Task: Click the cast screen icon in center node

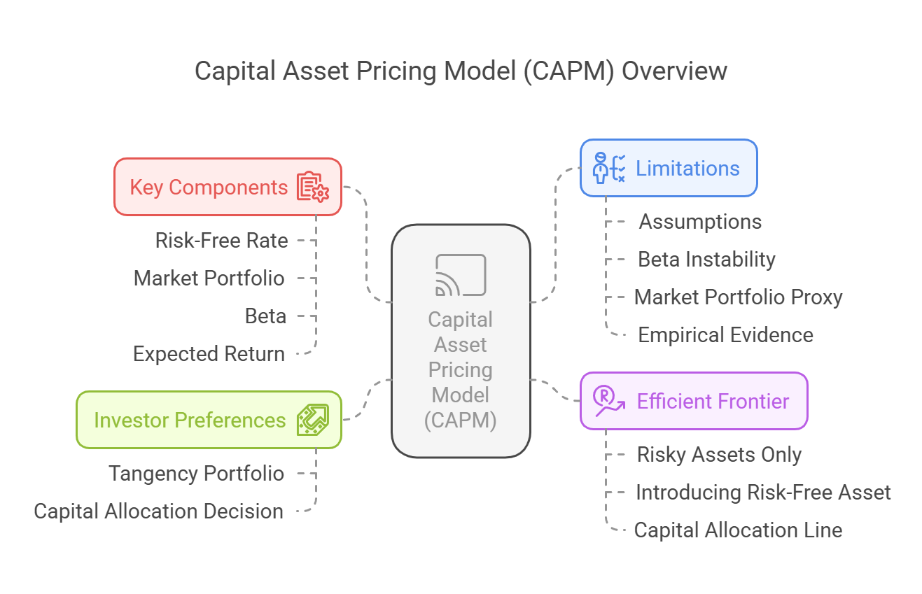Action: click(461, 275)
